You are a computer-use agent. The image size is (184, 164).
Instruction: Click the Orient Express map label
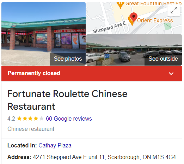(x=155, y=20)
